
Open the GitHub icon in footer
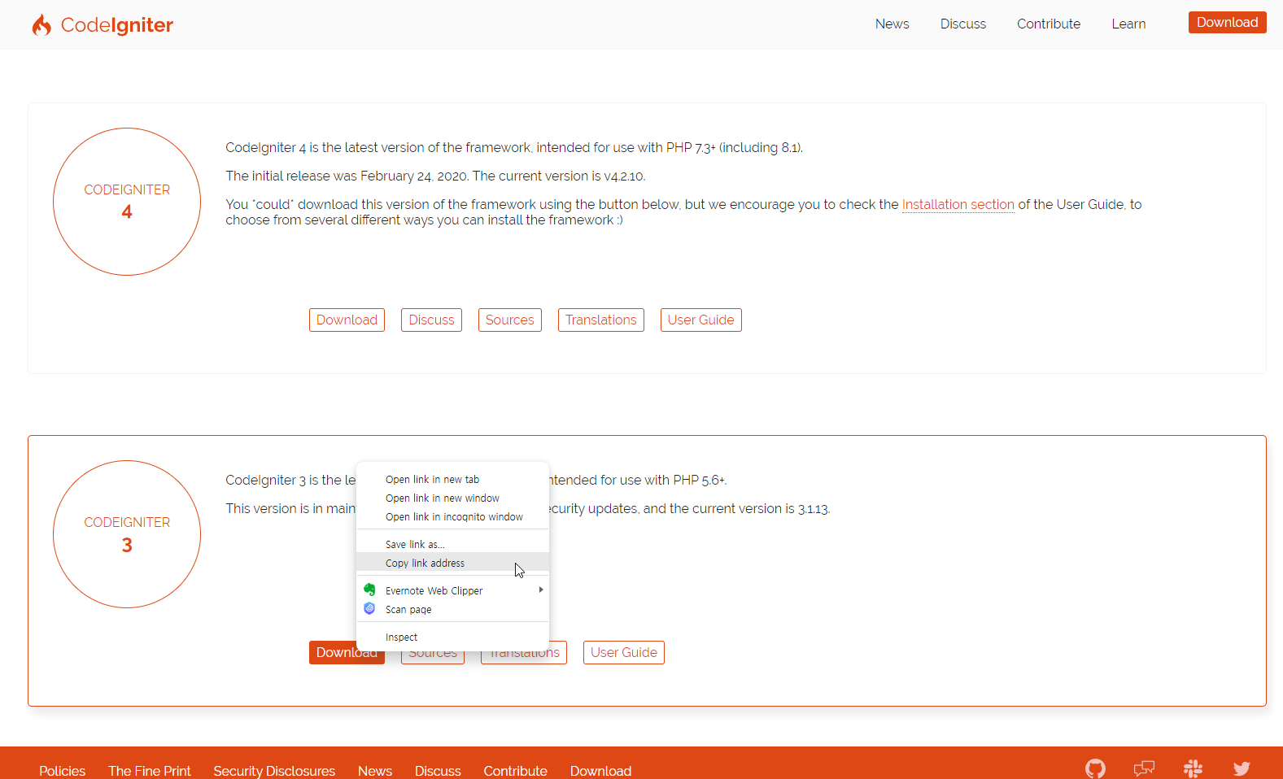(1095, 768)
